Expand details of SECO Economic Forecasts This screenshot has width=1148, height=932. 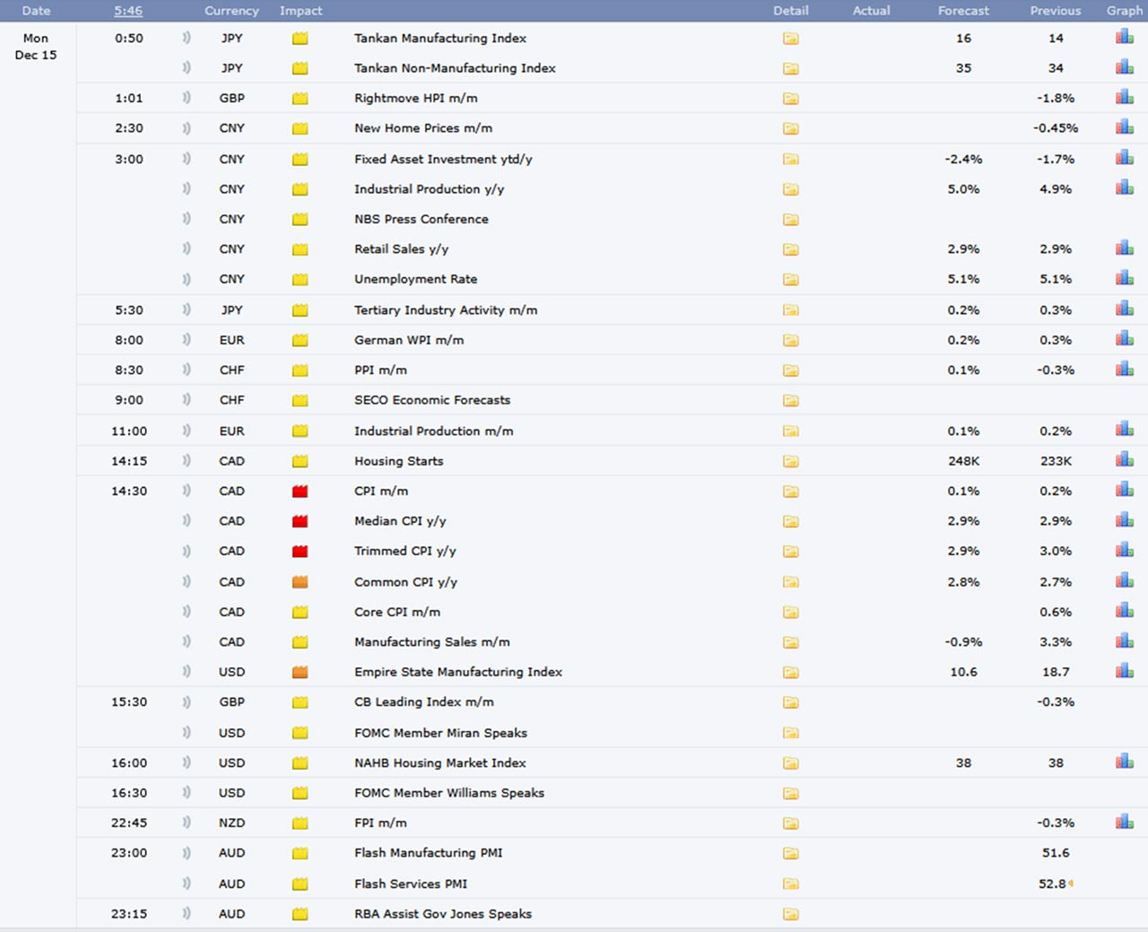(790, 400)
